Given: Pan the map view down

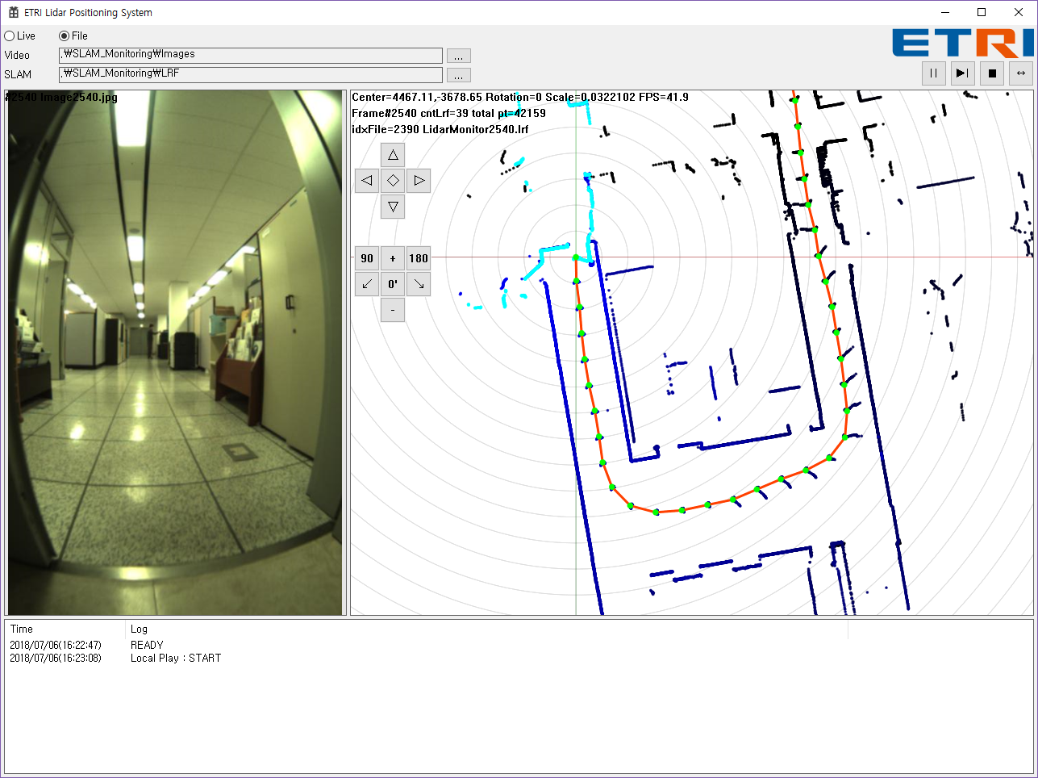Looking at the screenshot, I should pyautogui.click(x=393, y=207).
